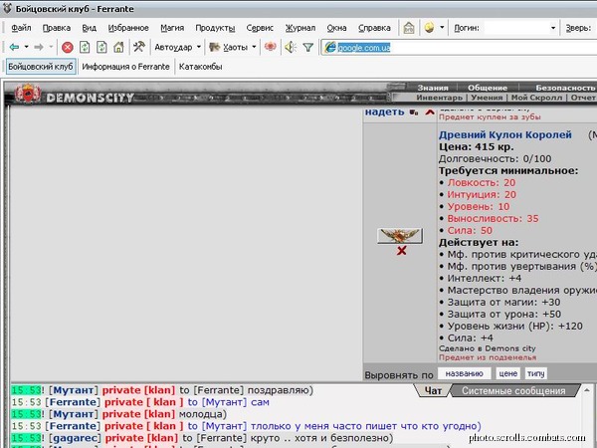
Task: Switch to Системные сообщения tab
Action: tap(513, 391)
